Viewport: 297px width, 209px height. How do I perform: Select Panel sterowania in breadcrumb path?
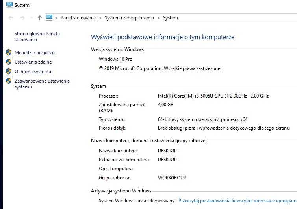pos(78,18)
